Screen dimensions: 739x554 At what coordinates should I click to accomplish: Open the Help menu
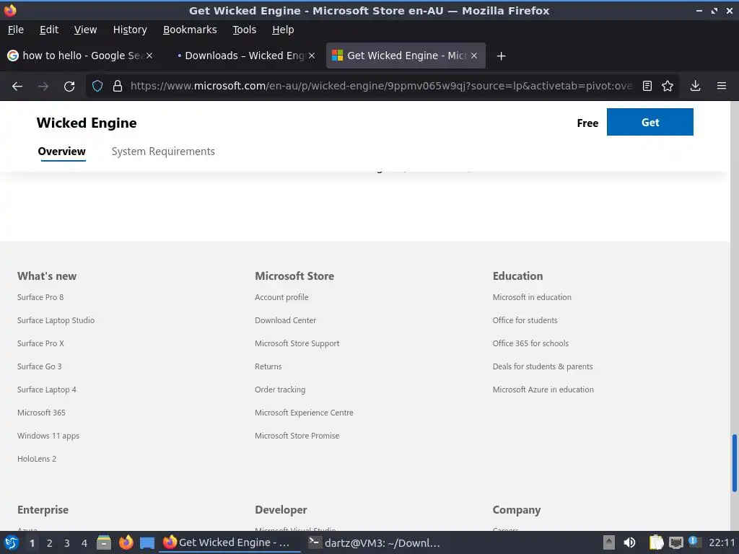pos(283,30)
